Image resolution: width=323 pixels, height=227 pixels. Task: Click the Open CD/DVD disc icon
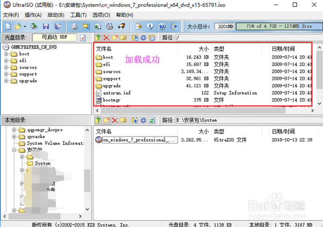pyautogui.click(x=34, y=27)
